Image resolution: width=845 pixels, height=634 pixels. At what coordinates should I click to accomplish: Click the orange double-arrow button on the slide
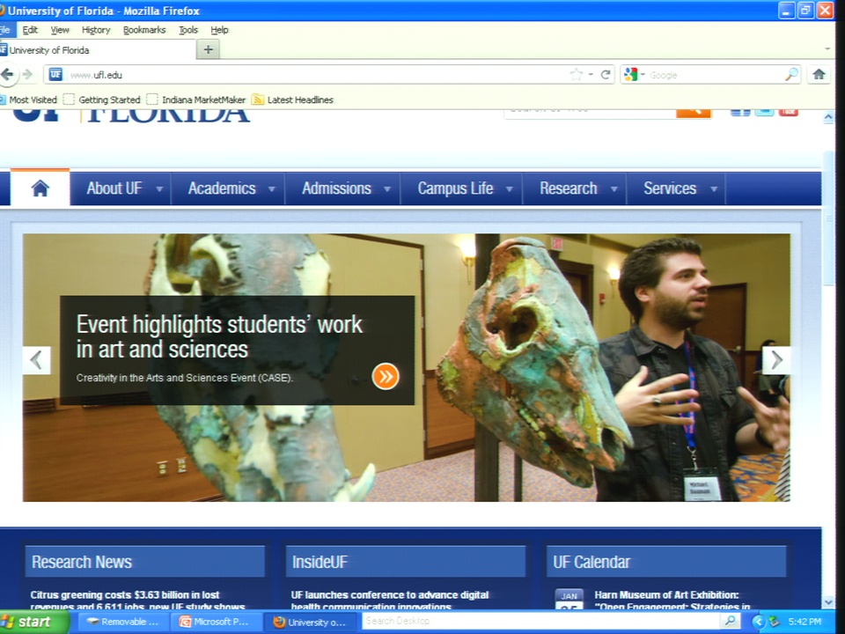[x=386, y=376]
